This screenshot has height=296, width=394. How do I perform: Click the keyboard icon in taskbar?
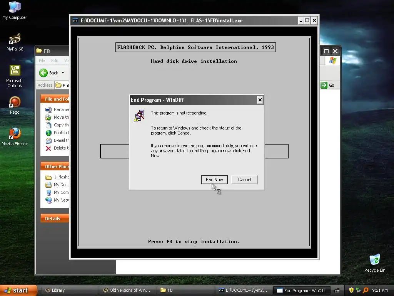pyautogui.click(x=337, y=291)
